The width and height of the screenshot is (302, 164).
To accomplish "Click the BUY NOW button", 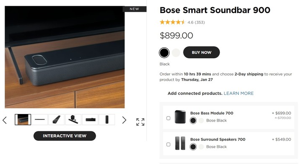I will pyautogui.click(x=201, y=52).
